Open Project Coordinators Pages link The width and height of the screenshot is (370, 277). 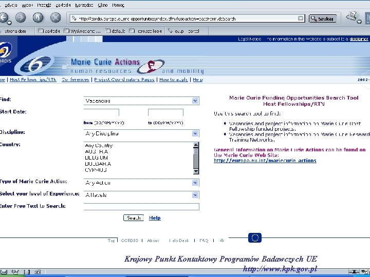[124, 80]
